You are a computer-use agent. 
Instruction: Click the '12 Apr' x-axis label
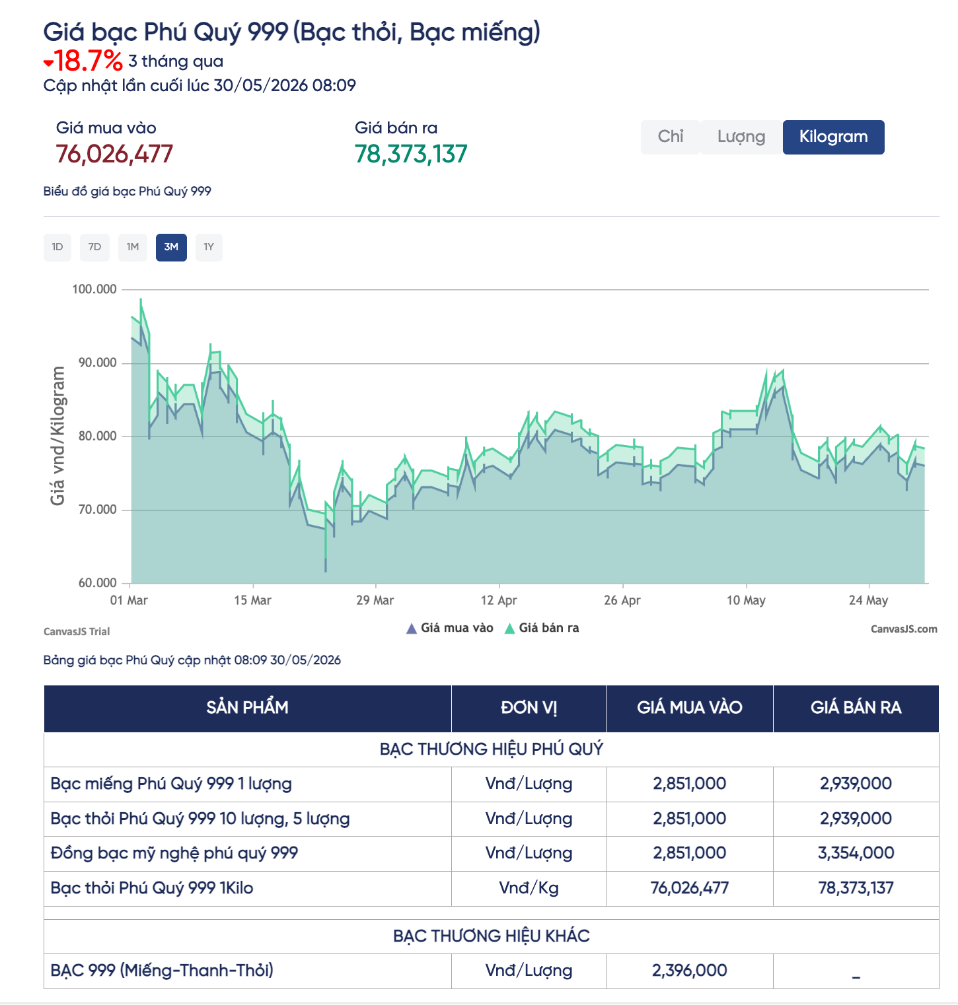click(499, 600)
